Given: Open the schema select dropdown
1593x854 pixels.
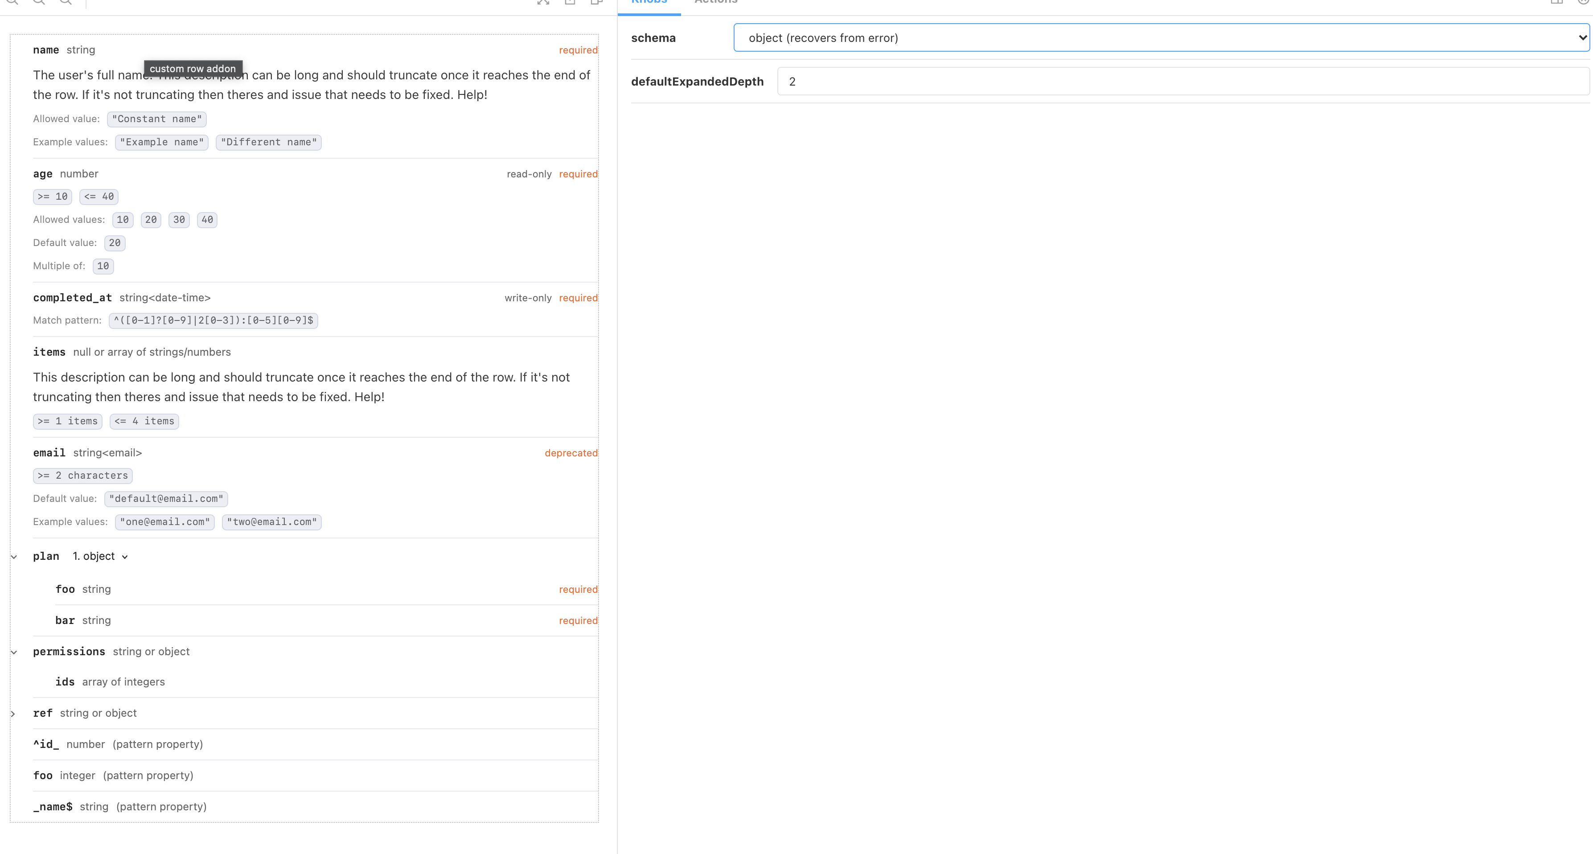Looking at the screenshot, I should (1161, 38).
